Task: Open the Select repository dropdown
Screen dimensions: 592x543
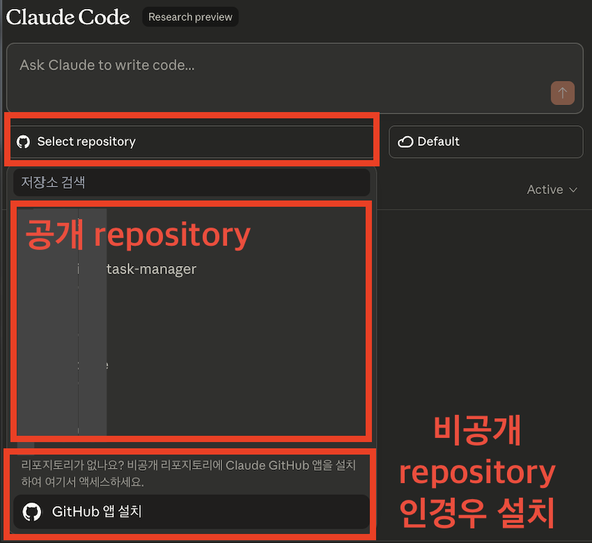Action: pos(192,142)
